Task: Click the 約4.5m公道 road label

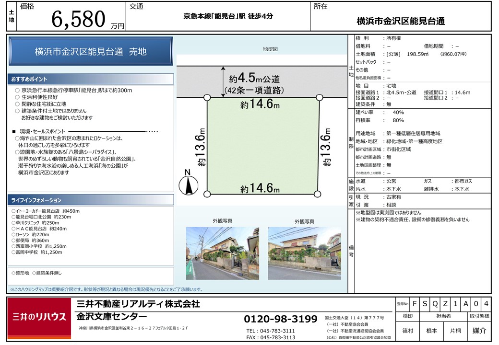Action: coord(254,79)
